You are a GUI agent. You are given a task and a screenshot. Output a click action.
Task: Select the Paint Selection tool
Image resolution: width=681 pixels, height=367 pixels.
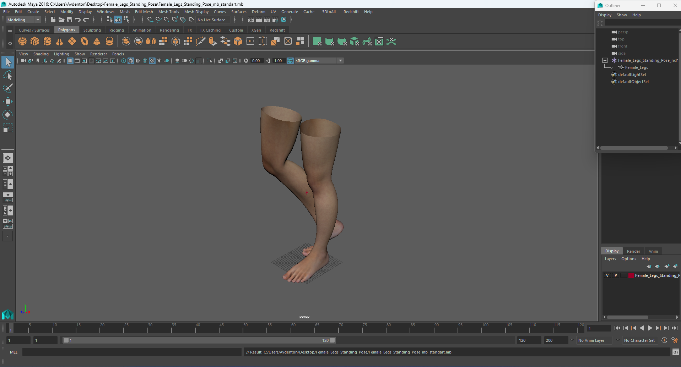pos(7,88)
